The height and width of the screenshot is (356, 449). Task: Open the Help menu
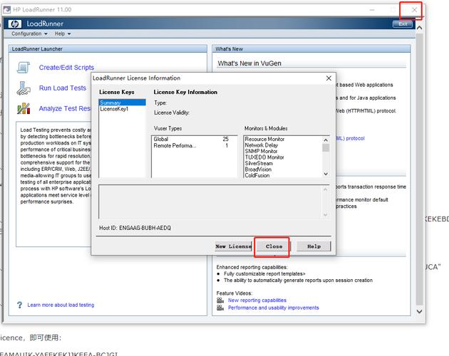(61, 33)
